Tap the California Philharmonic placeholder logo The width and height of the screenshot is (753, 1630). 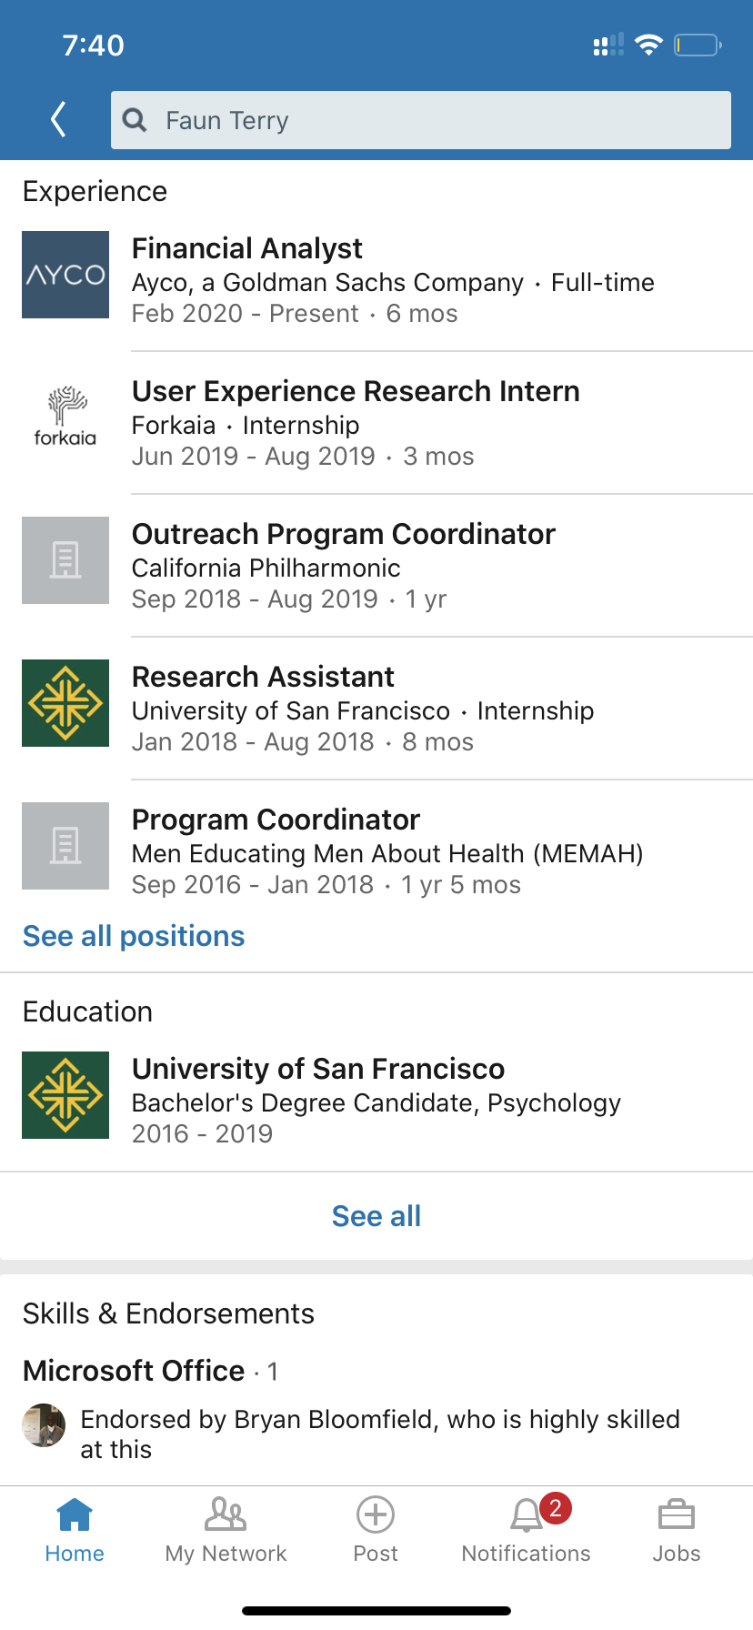click(65, 560)
